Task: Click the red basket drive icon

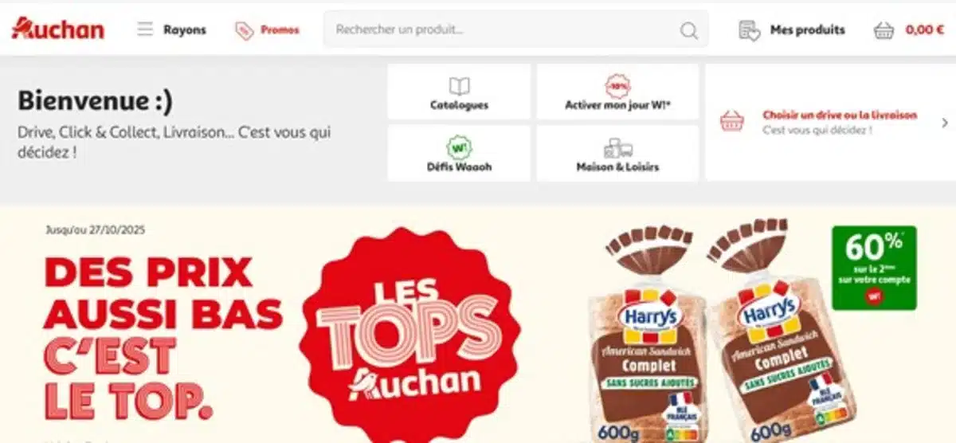Action: tap(731, 121)
